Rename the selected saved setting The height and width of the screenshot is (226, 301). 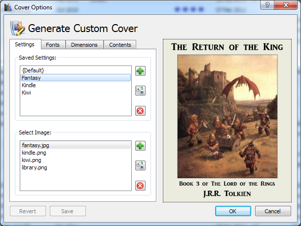click(x=140, y=91)
